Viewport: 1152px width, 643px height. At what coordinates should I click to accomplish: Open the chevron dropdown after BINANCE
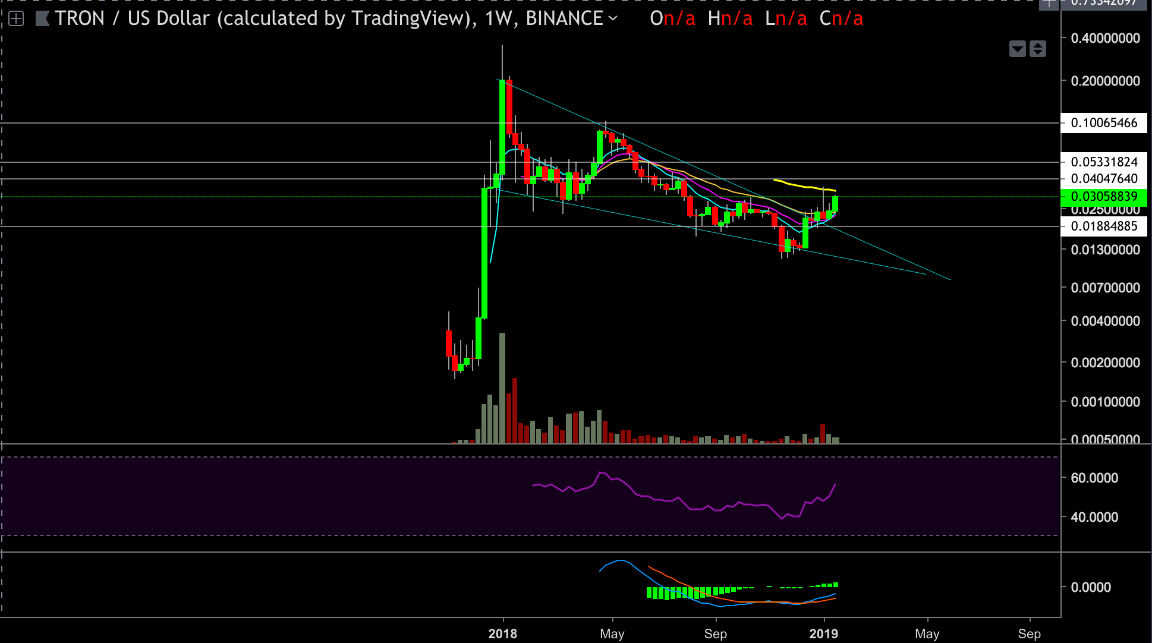613,18
